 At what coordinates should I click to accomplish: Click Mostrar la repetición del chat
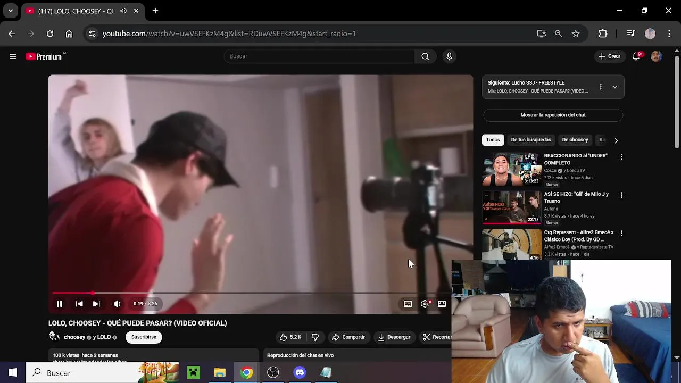553,115
